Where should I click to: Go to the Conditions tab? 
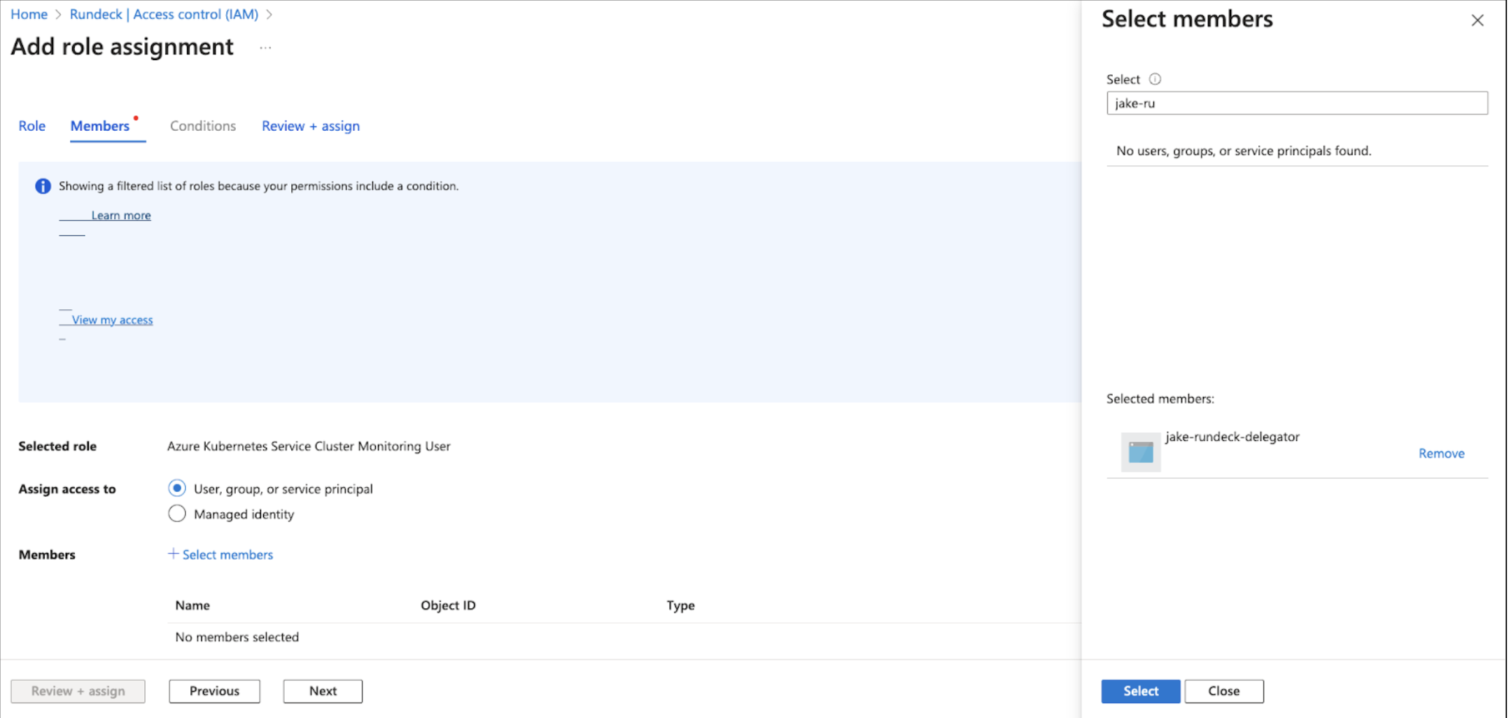(x=203, y=126)
